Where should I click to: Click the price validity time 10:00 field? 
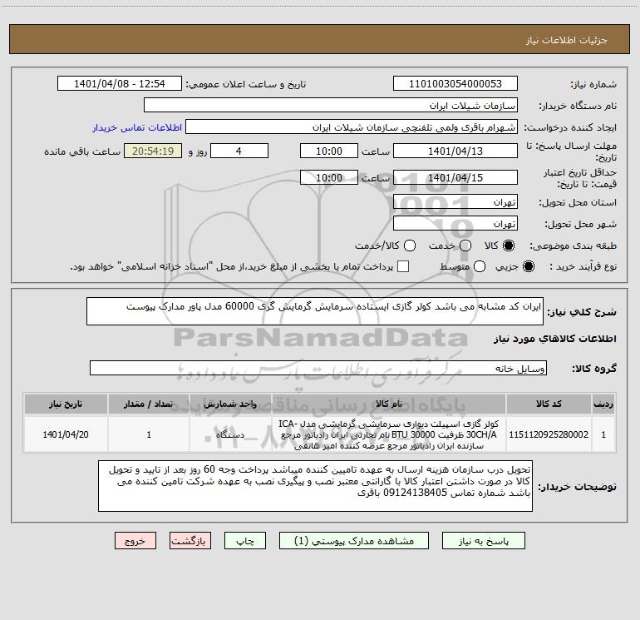click(x=329, y=177)
